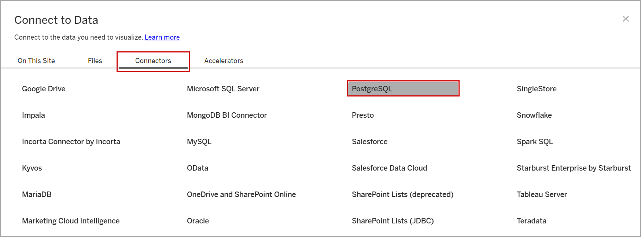
Task: Select MongoDB BI Connector
Action: click(x=226, y=115)
